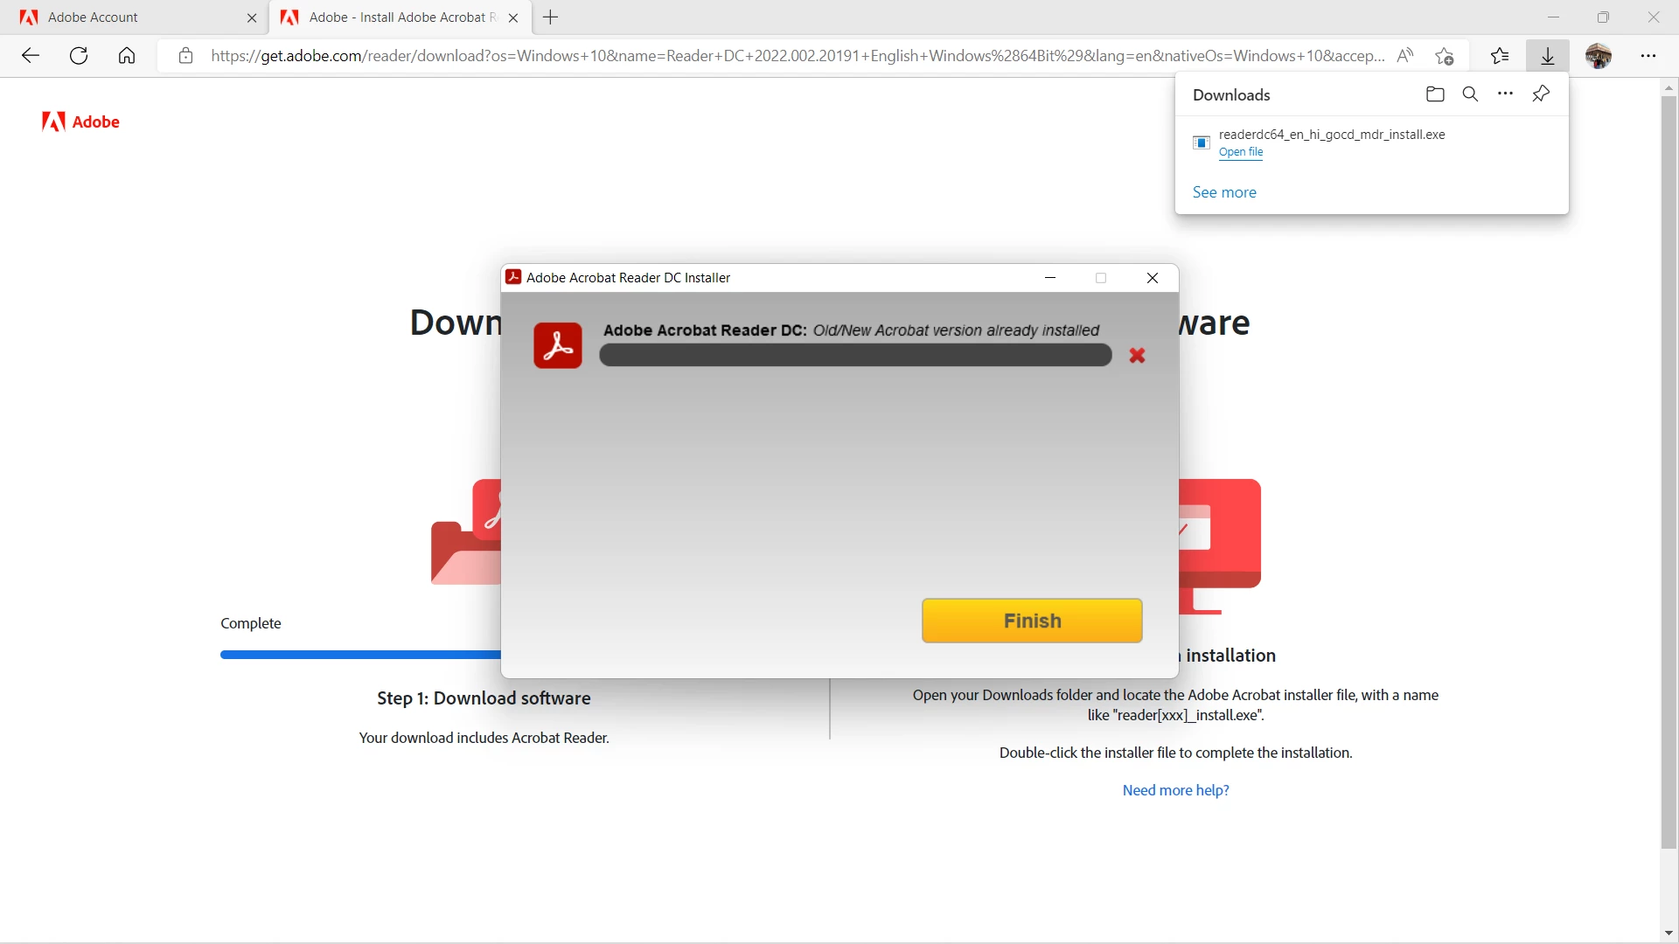Click See more in Downloads
The image size is (1679, 944).
(1224, 192)
